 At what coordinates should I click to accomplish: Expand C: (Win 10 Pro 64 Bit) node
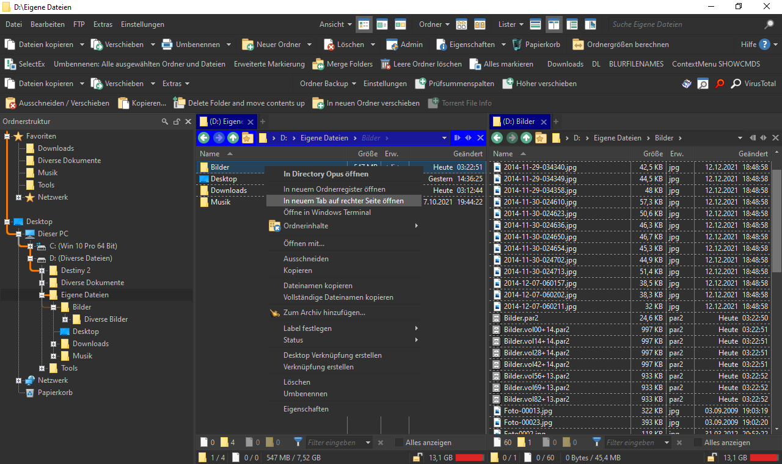coord(30,246)
